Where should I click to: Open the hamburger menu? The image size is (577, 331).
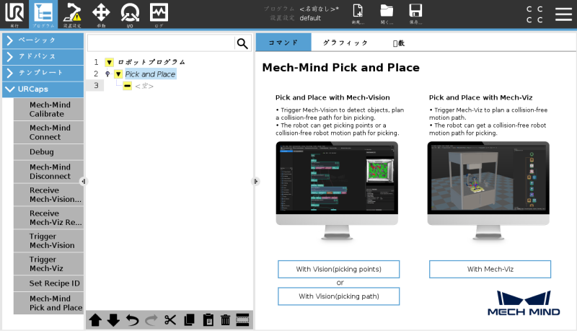tap(563, 14)
